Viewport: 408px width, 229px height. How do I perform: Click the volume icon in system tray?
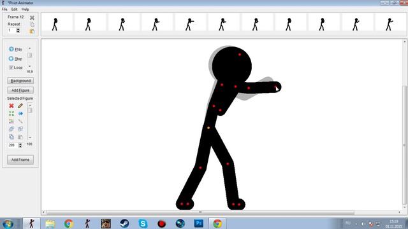tap(363, 224)
